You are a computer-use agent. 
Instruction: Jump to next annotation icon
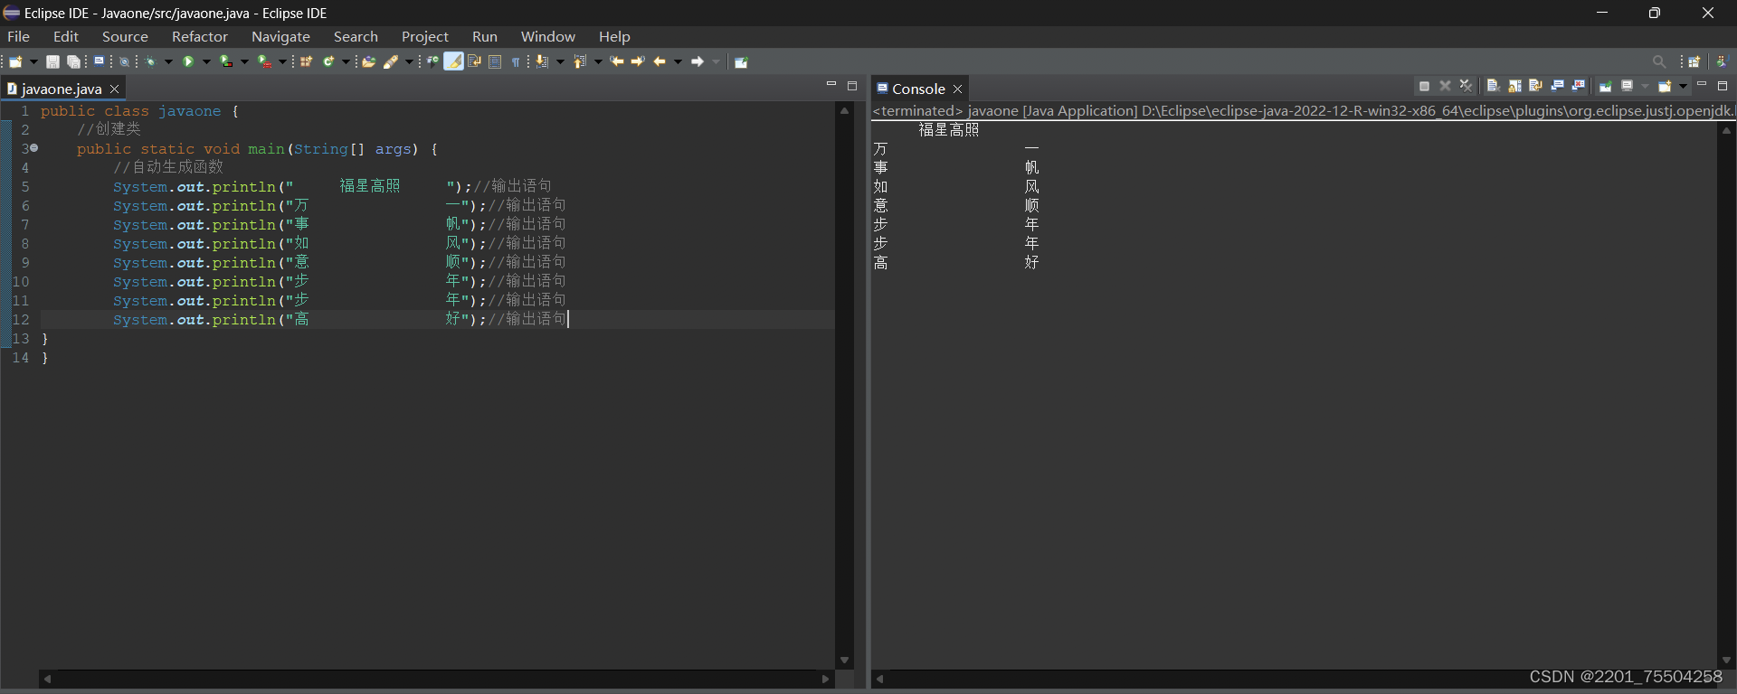(542, 61)
